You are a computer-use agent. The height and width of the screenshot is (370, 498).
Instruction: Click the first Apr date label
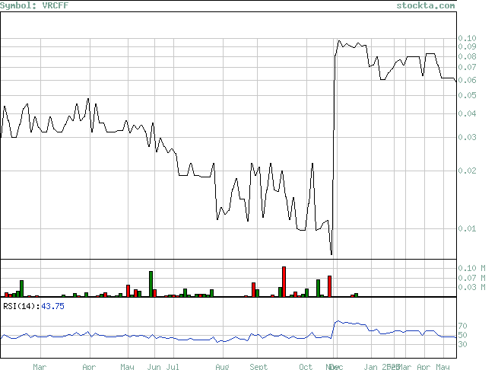(x=89, y=367)
